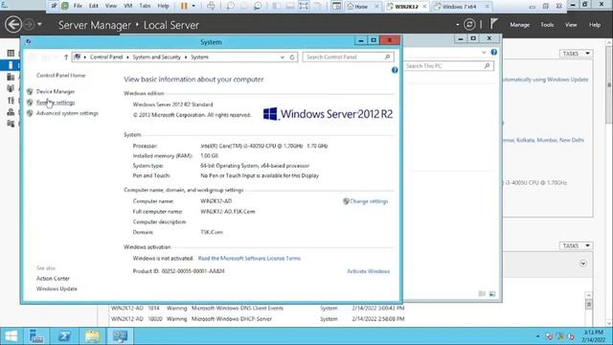Open Device Manager link

56,92
